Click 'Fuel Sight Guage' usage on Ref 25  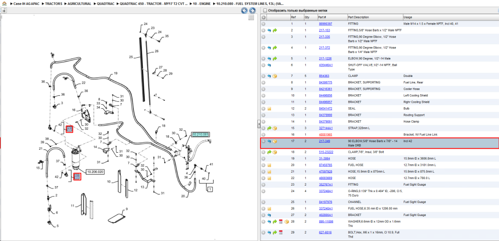(414, 202)
